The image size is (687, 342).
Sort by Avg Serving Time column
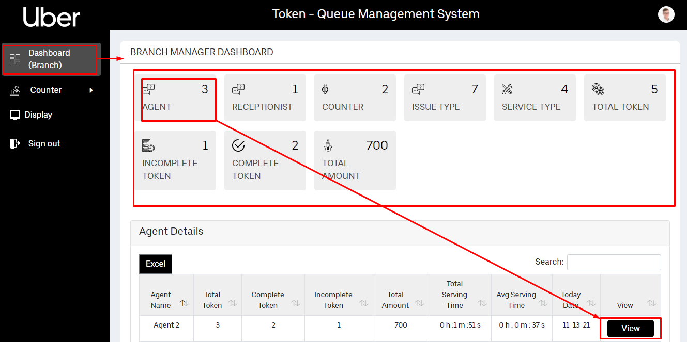click(x=543, y=303)
